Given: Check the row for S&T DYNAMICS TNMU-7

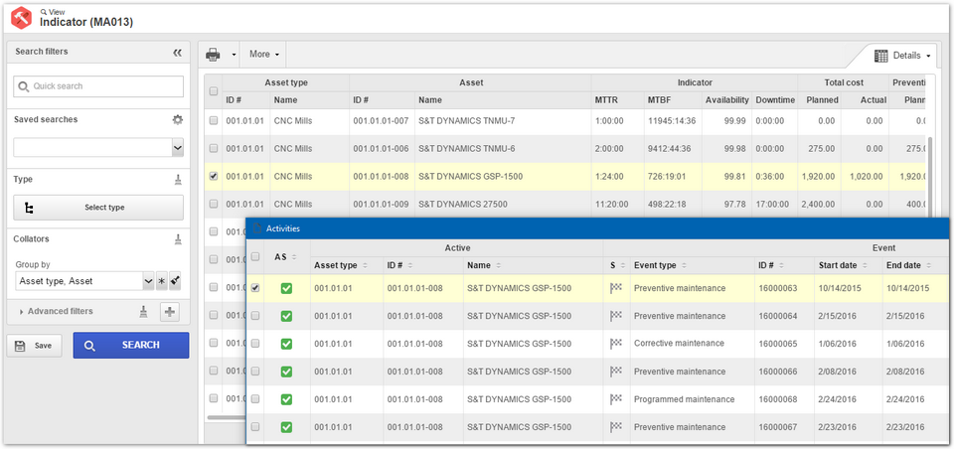Looking at the screenshot, I should point(213,120).
